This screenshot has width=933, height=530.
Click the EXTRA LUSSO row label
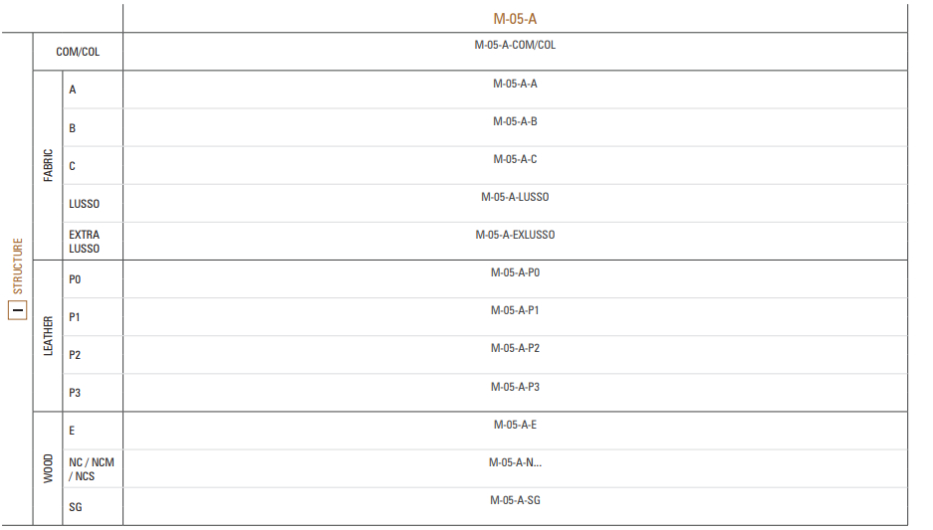[x=85, y=242]
